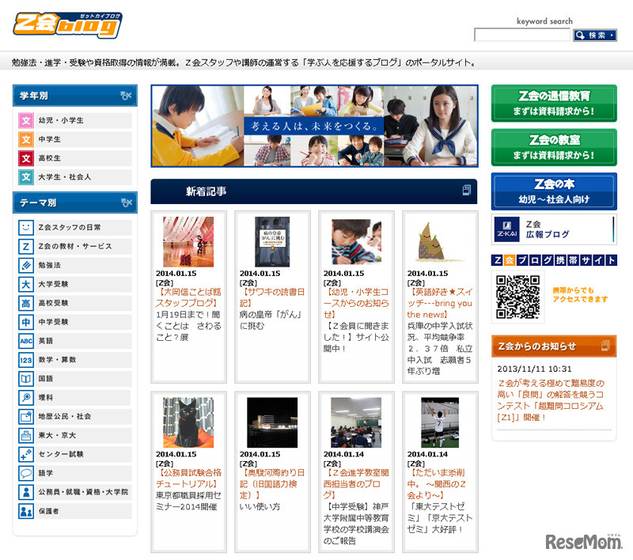This screenshot has width=633, height=560.
Task: Click the 幼児・小学生 category icon
Action: coord(26,120)
